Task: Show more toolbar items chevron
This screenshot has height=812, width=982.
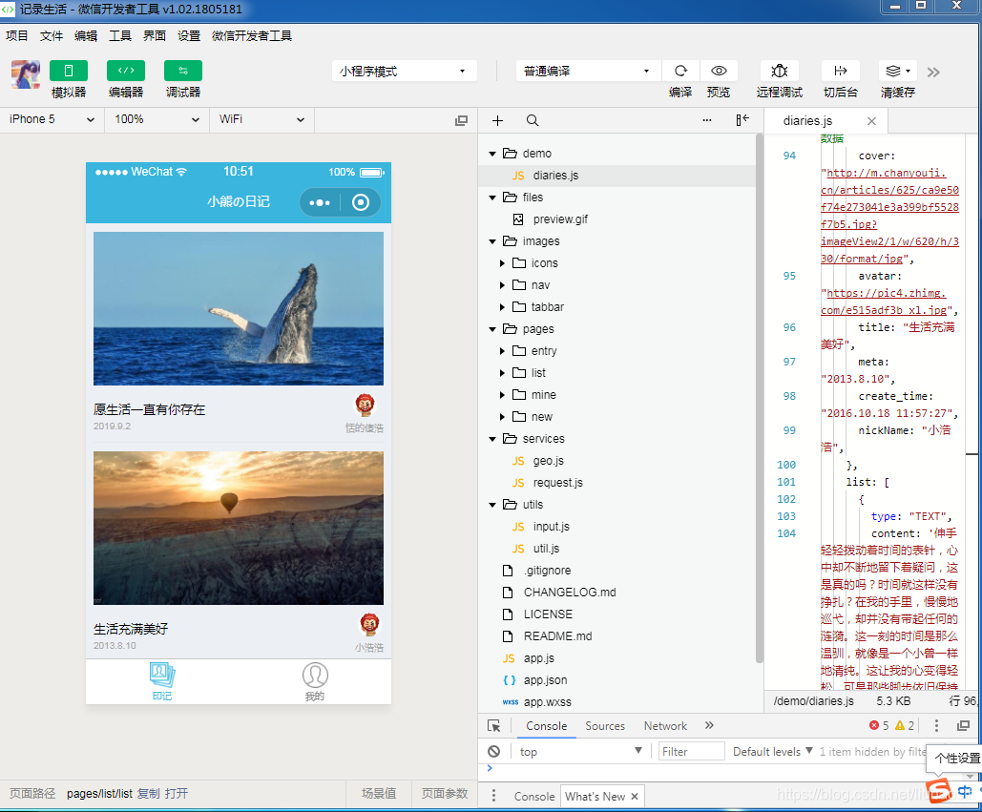Action: coord(933,72)
